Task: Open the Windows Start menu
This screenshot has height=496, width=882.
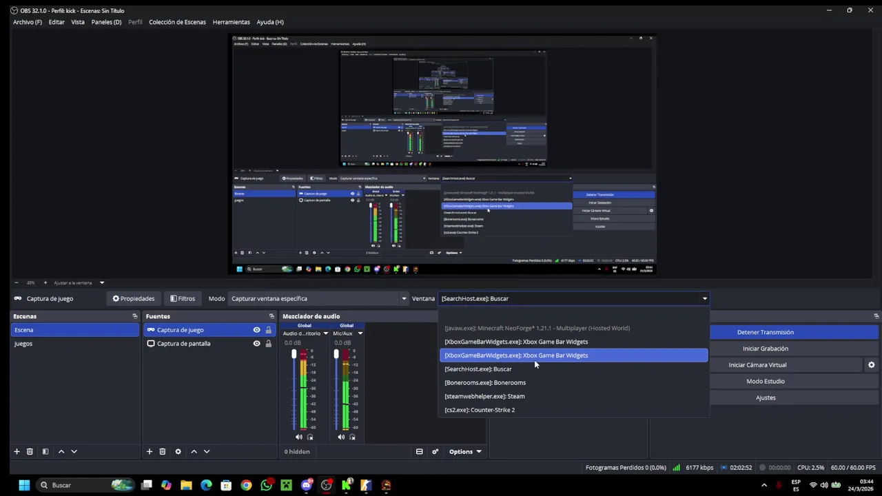Action: [x=24, y=485]
